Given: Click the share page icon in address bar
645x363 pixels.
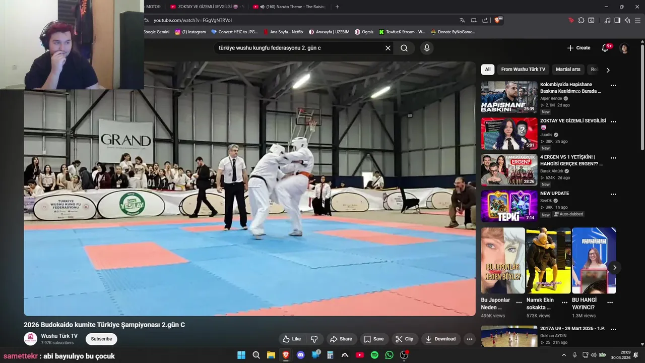Looking at the screenshot, I should pos(485,20).
